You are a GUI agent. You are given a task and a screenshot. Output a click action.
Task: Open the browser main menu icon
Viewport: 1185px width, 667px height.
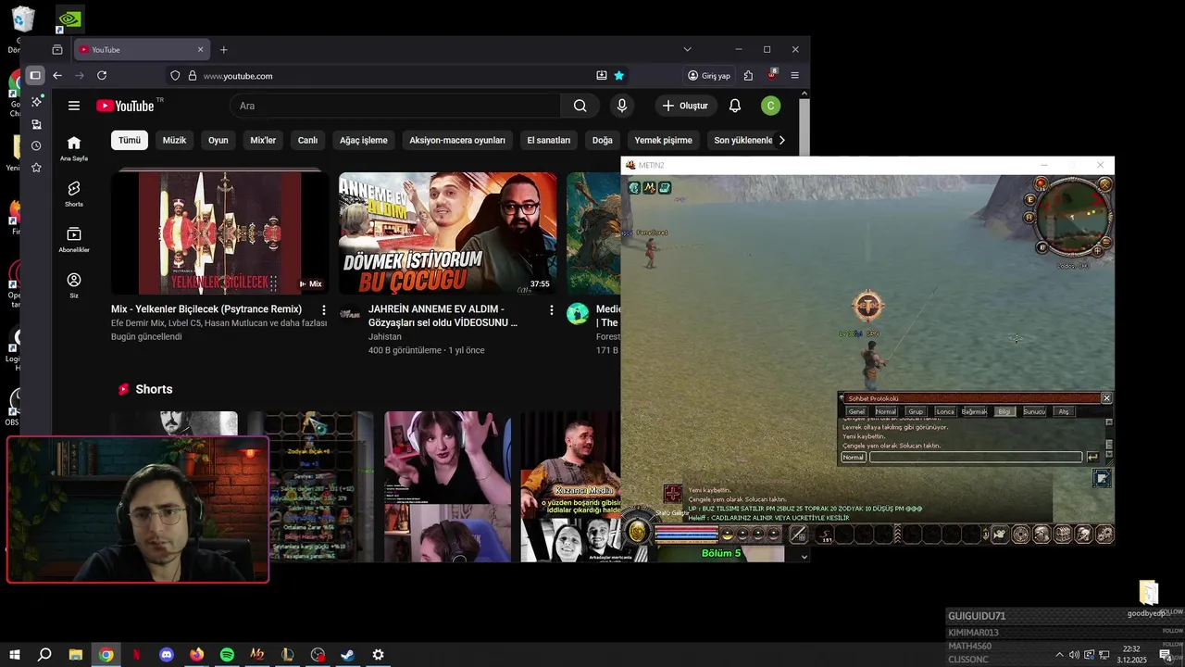pyautogui.click(x=794, y=76)
